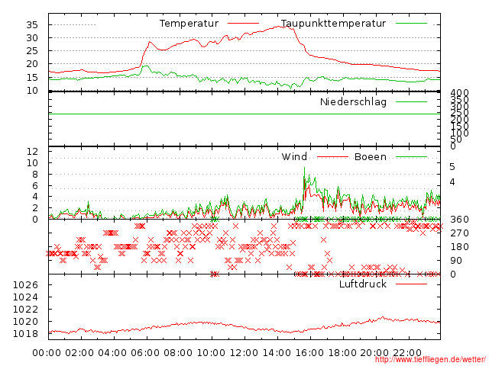
Task: Click the 1022 pressure axis value
Action: click(25, 310)
